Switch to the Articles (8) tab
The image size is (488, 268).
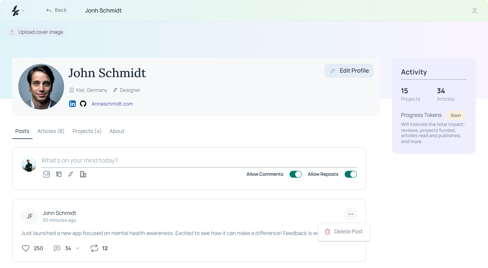pos(51,131)
